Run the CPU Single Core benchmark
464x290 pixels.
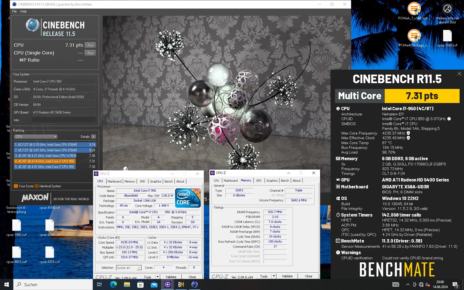90,53
